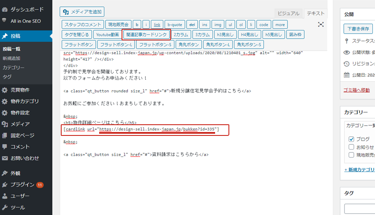
Task: Click the 下書き保存 button
Action: [x=358, y=29]
